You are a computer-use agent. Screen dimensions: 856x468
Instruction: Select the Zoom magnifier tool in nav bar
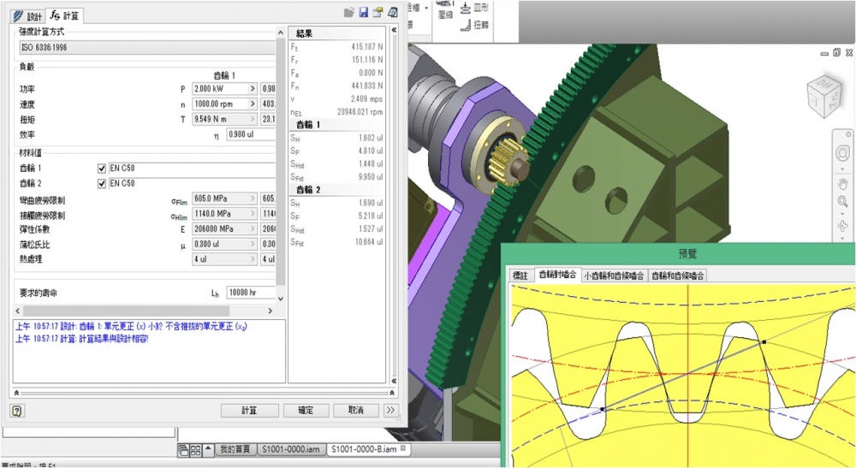(842, 201)
